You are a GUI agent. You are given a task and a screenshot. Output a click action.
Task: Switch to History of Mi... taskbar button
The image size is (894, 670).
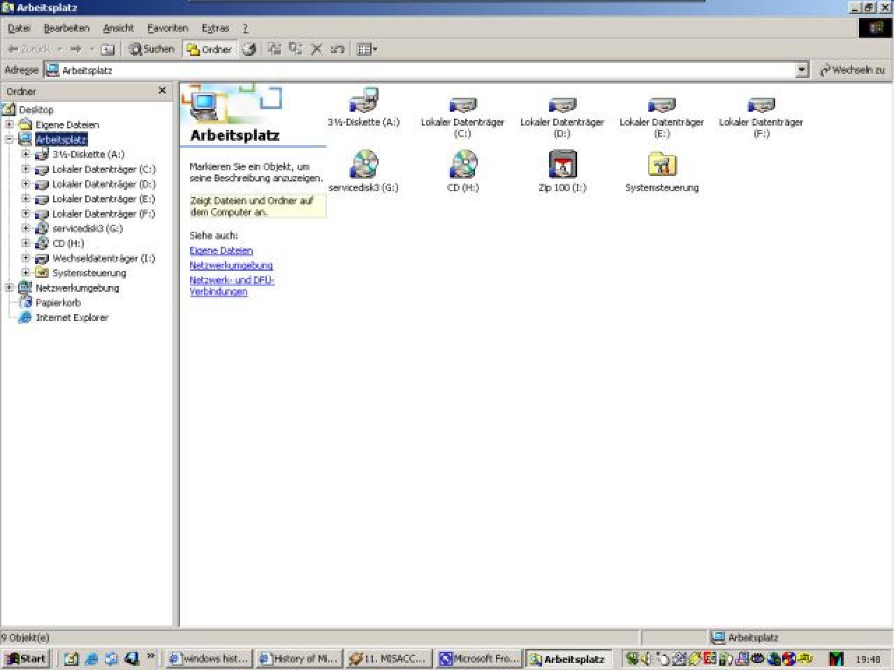click(298, 658)
